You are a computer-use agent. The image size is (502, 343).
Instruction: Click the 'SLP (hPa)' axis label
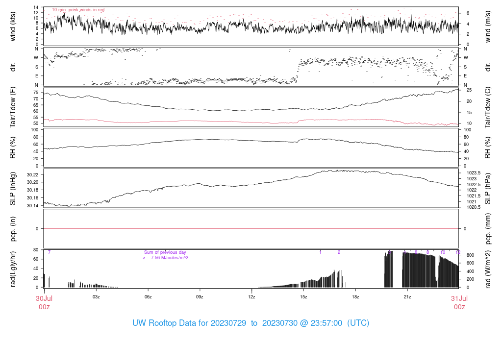point(488,189)
